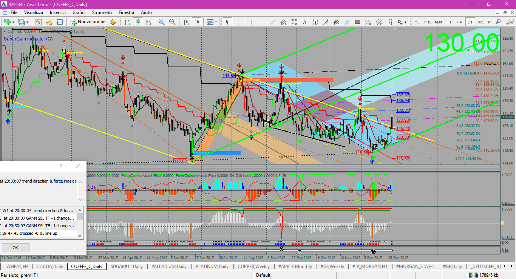Open the search magnifier icon
Screen dimensions: 516x279
pyautogui.click(x=498, y=22)
